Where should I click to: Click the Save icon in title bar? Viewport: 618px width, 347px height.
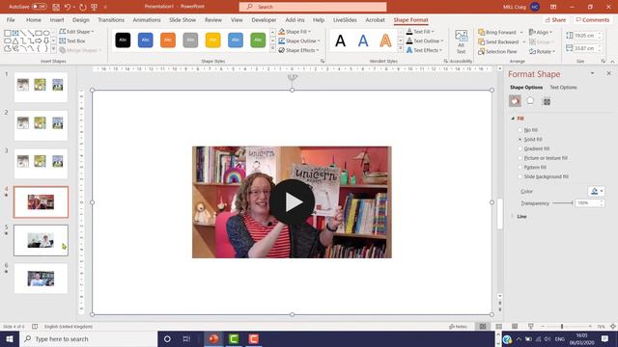pyautogui.click(x=56, y=7)
